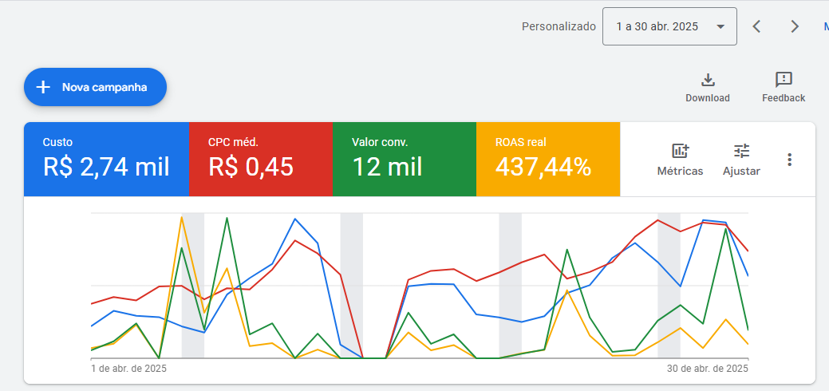Image resolution: width=829 pixels, height=391 pixels.
Task: Open the Feedback icon
Action: point(784,80)
